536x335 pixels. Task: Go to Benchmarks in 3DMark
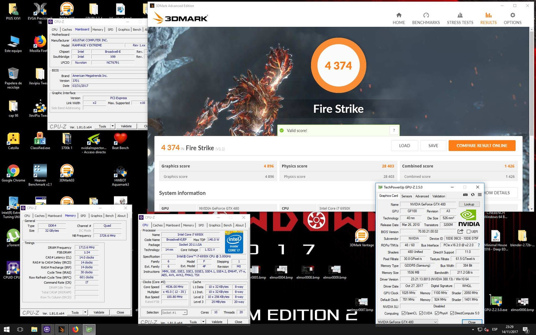pos(426,18)
